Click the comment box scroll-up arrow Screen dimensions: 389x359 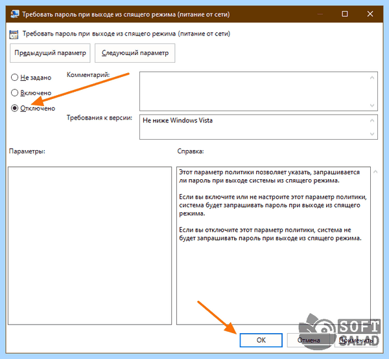[x=372, y=78]
